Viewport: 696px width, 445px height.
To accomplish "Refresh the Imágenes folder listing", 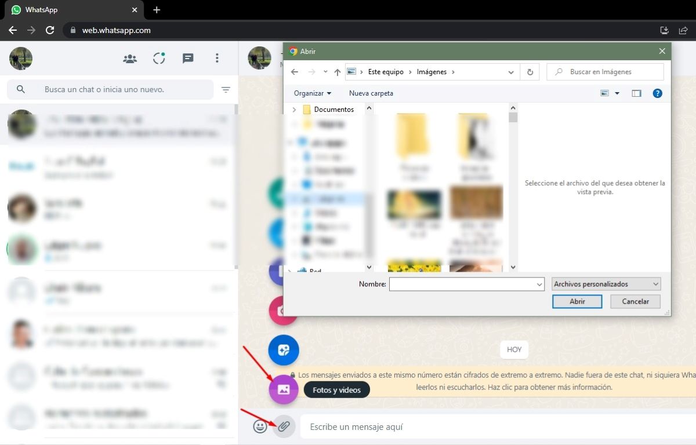I will coord(530,72).
